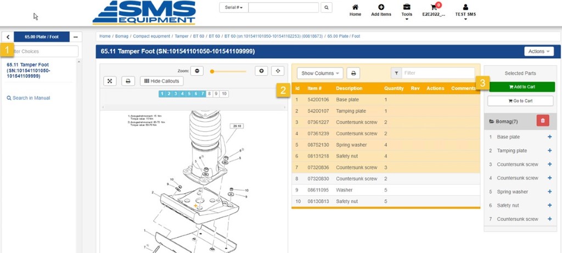Screen dimensions: 562x253
Task: Select the 65.00 Plate / Foot tab
Action: [42, 37]
